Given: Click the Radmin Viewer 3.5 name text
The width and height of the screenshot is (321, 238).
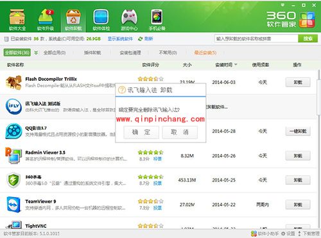Looking at the screenshot, I should pyautogui.click(x=45, y=153).
